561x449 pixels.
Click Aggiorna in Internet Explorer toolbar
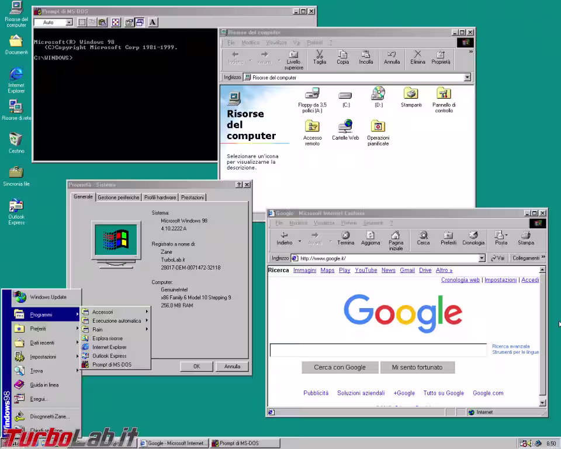pos(370,238)
